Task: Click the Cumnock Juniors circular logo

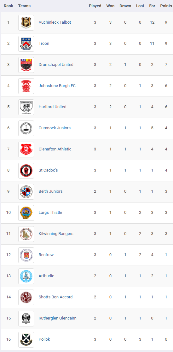Action: pyautogui.click(x=26, y=128)
